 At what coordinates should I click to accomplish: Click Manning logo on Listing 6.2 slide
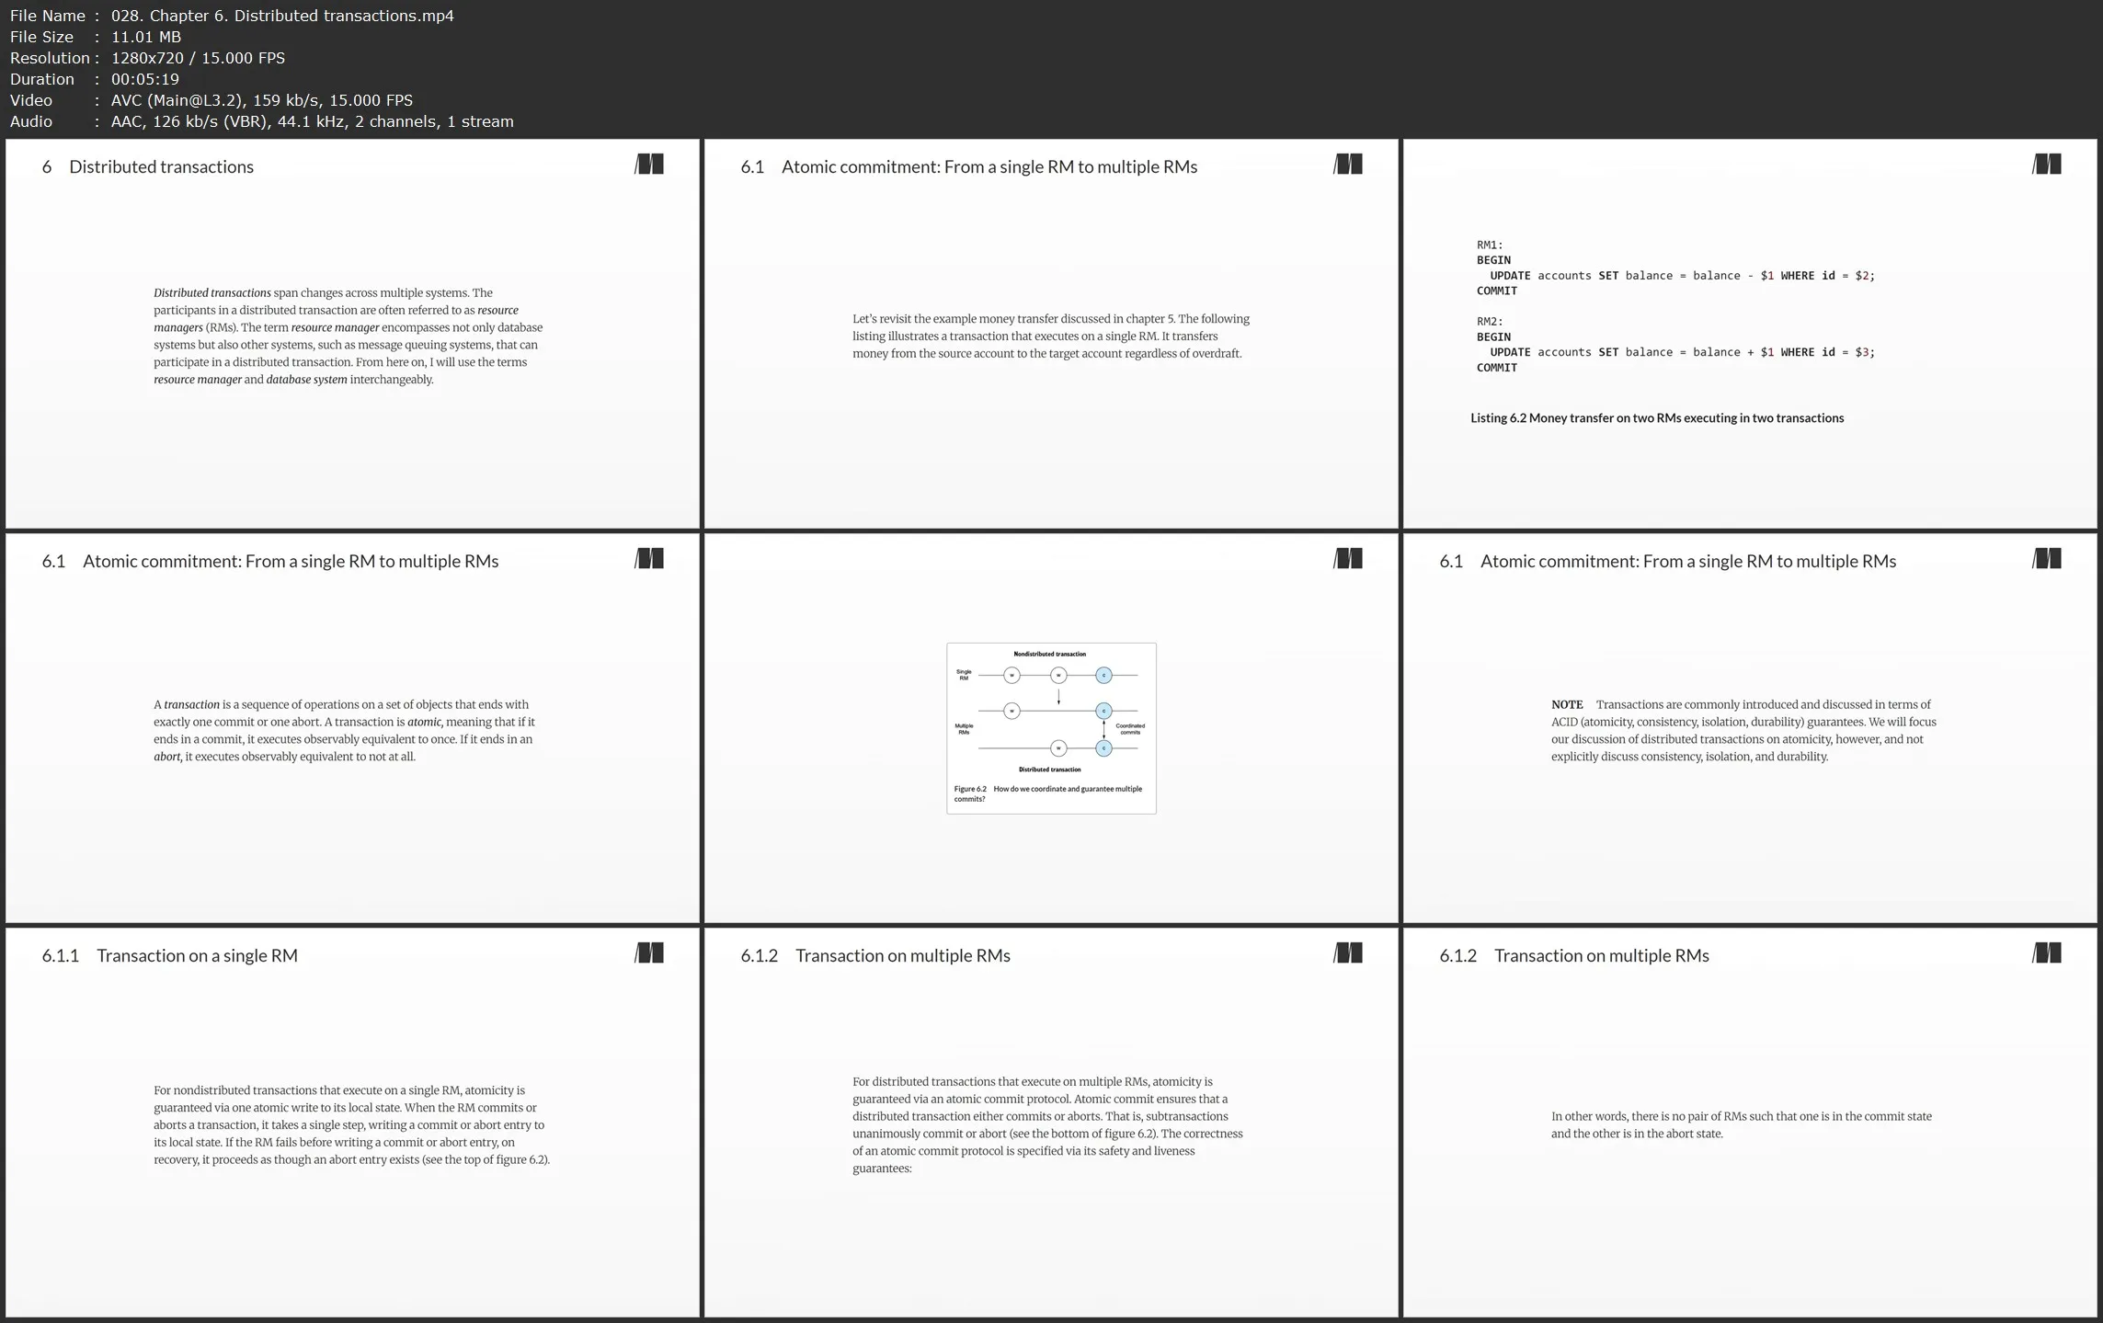click(2047, 165)
